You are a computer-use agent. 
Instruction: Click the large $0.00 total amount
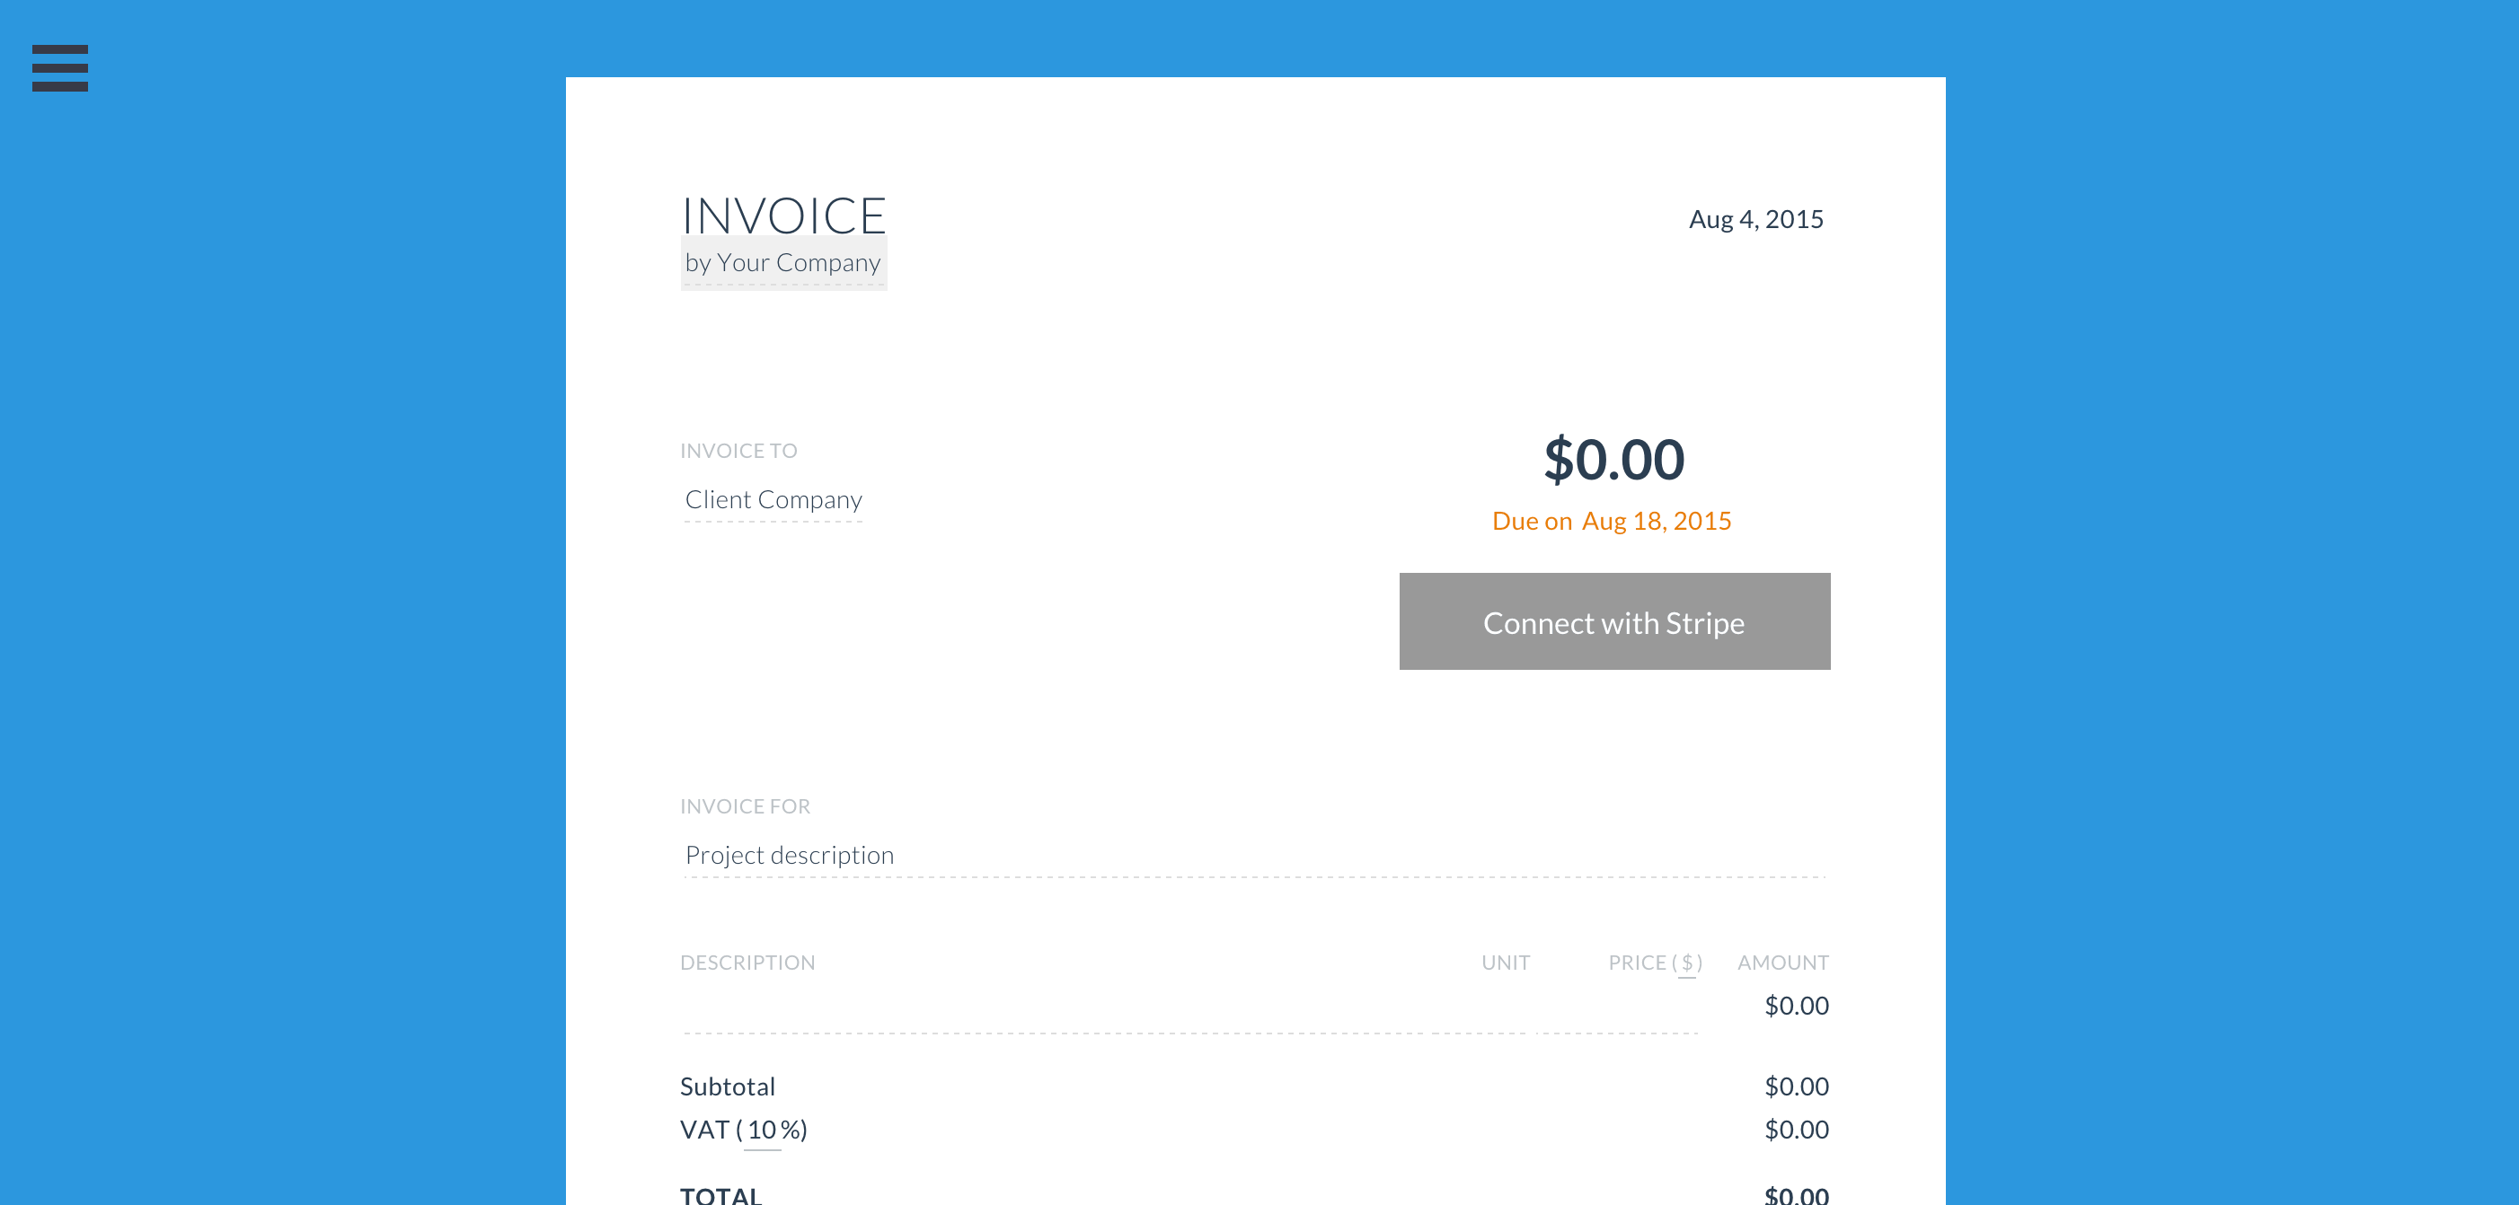tap(1613, 460)
